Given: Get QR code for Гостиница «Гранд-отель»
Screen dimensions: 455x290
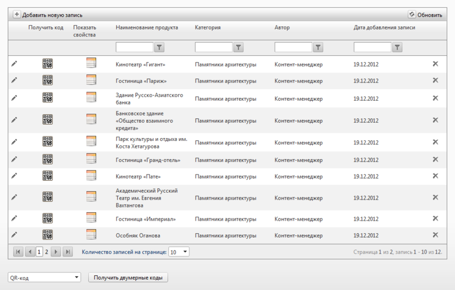Looking at the screenshot, I should pyautogui.click(x=48, y=159).
